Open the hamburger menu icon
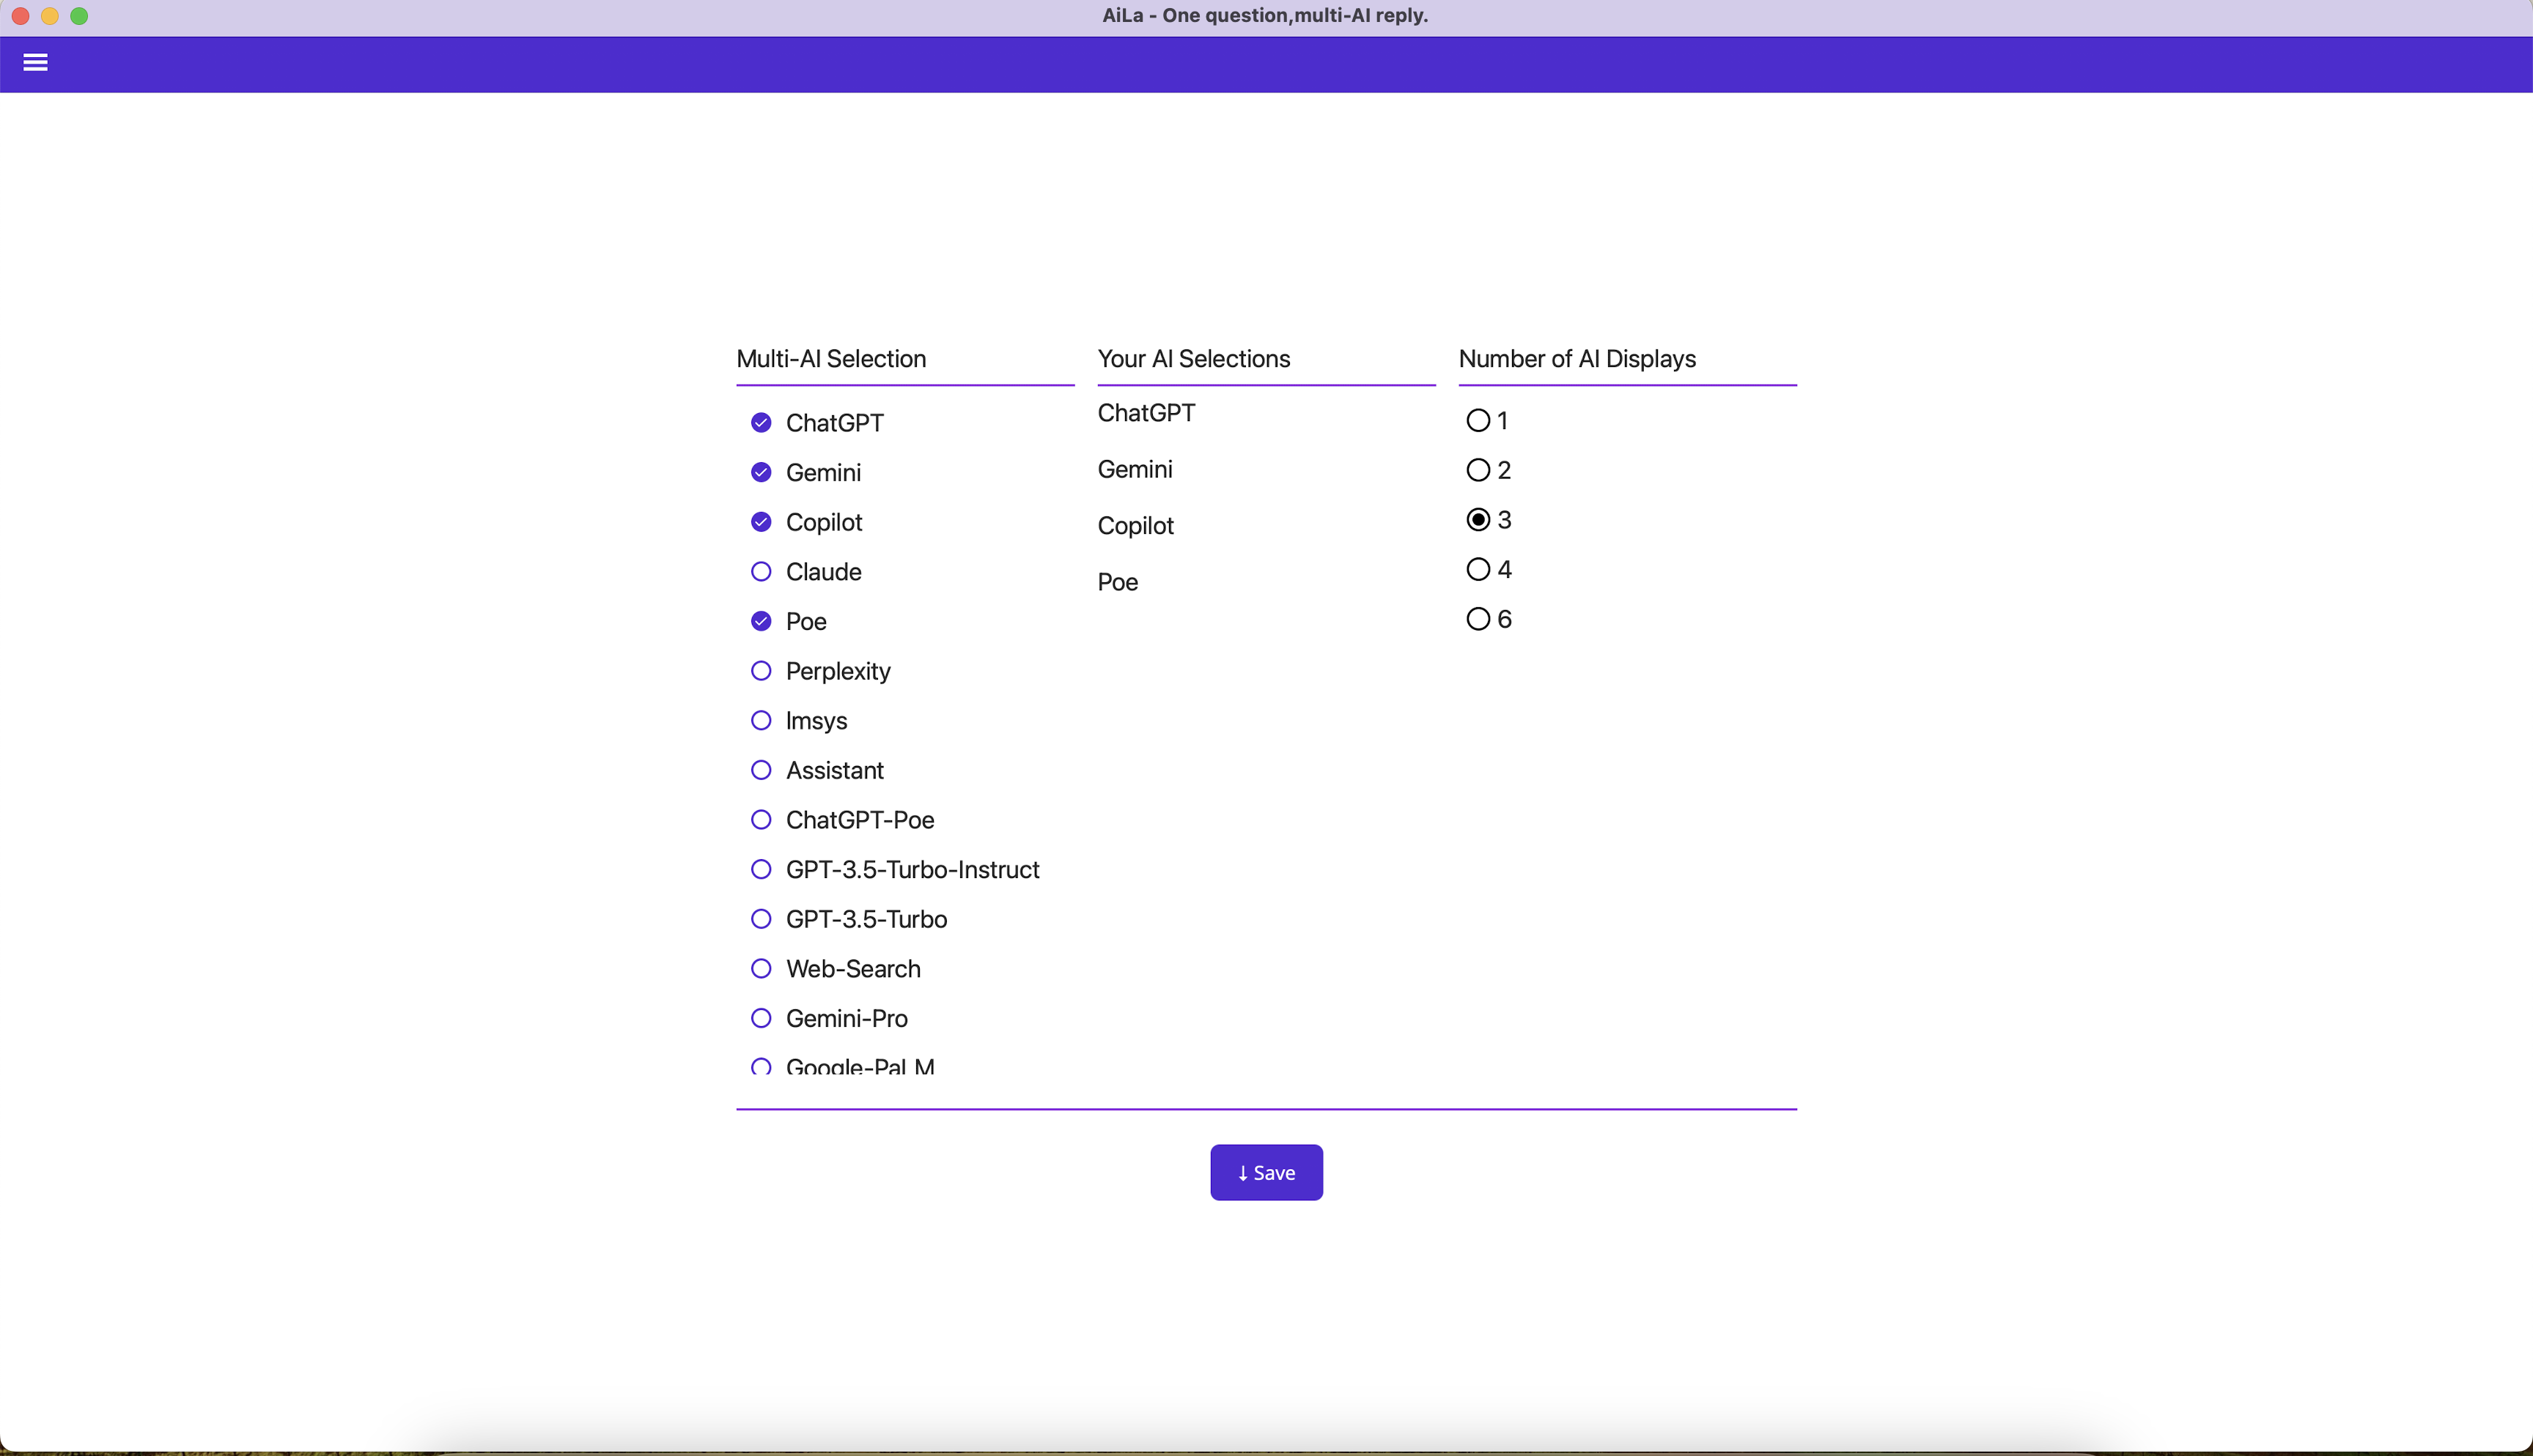Image resolution: width=2533 pixels, height=1456 pixels. (35, 63)
